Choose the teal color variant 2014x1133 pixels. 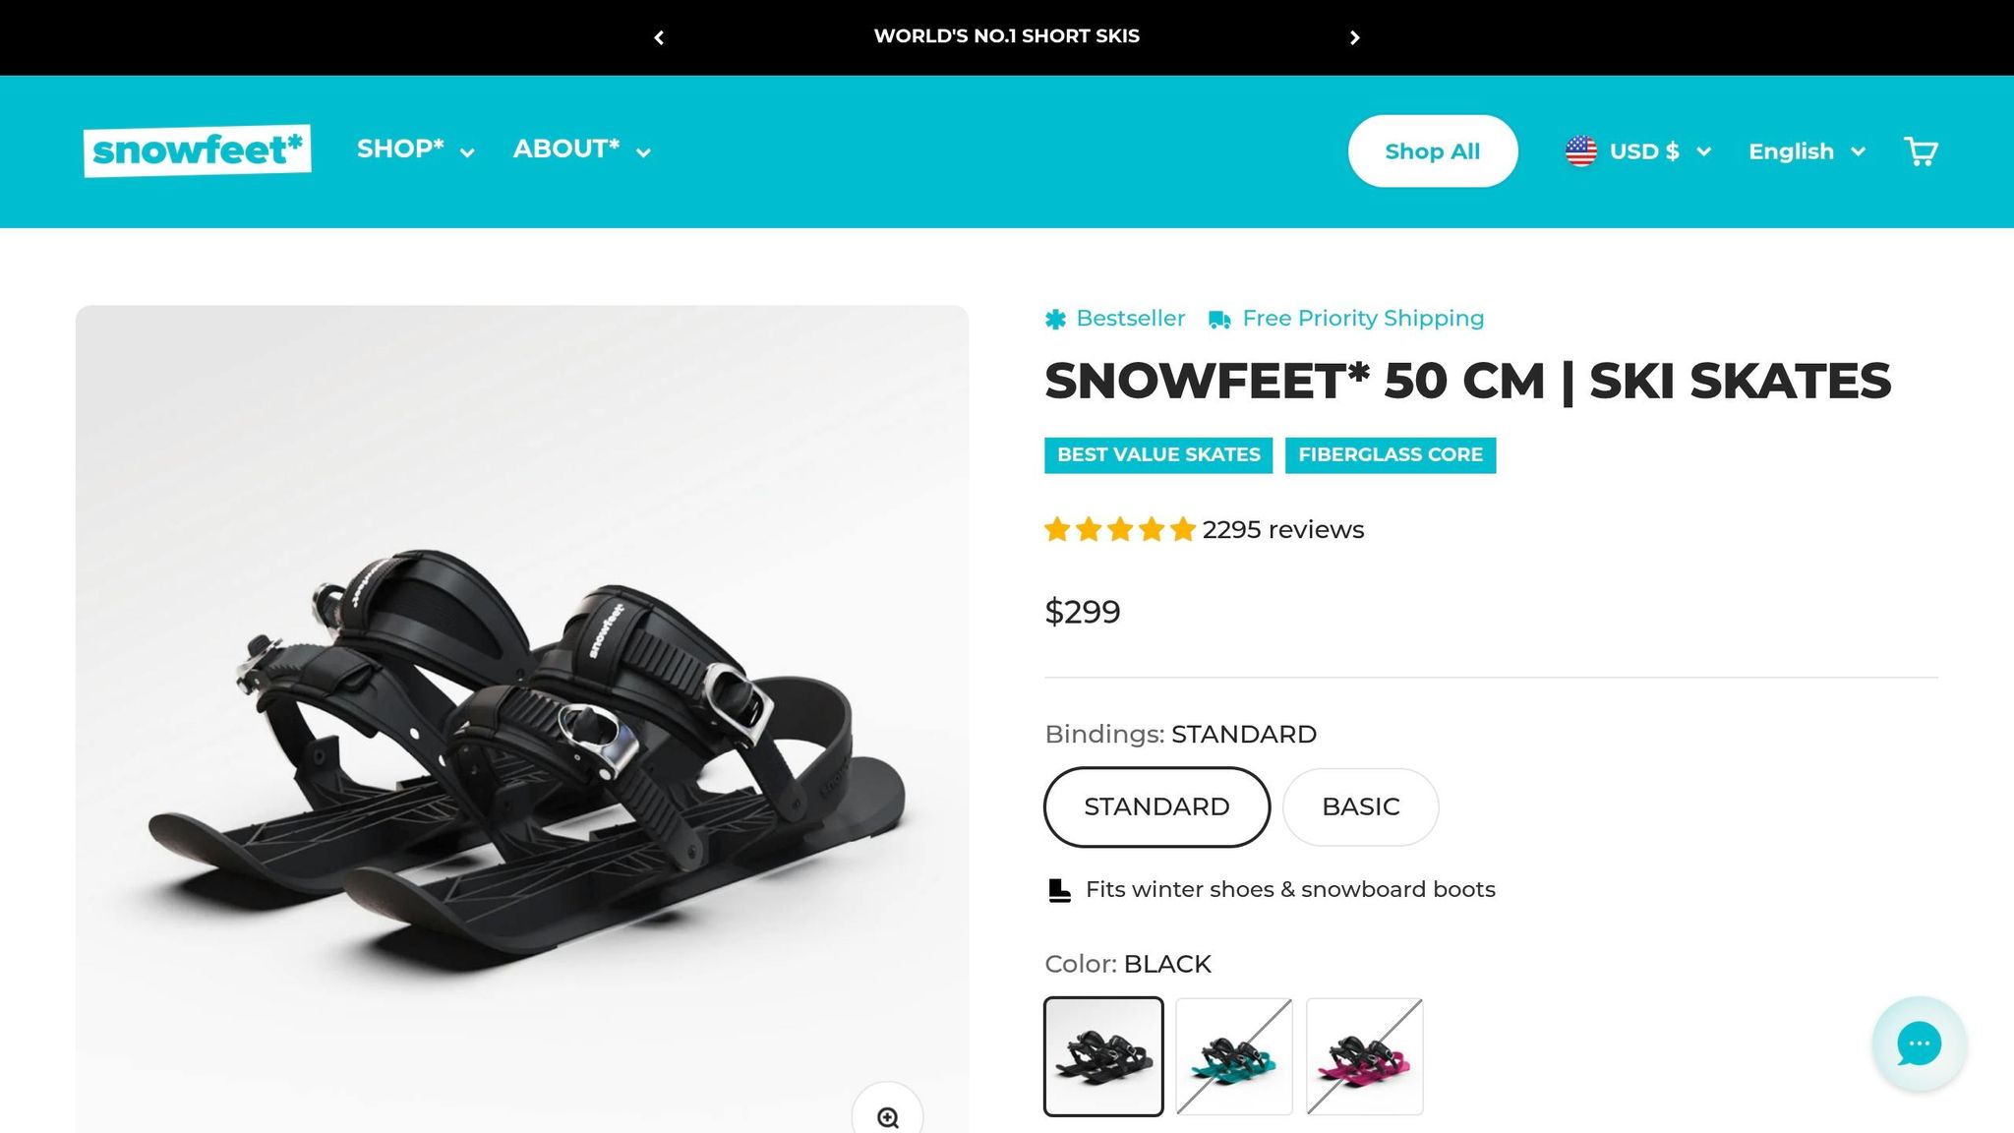(x=1234, y=1054)
